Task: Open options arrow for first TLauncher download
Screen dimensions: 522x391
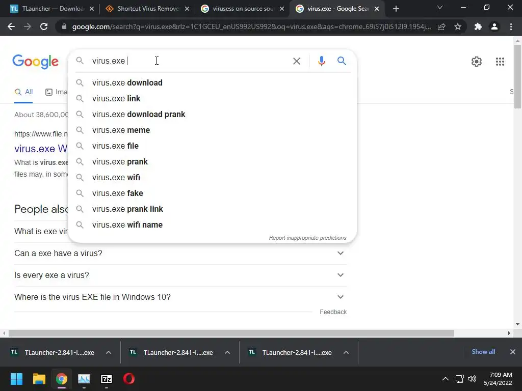Action: (x=109, y=352)
